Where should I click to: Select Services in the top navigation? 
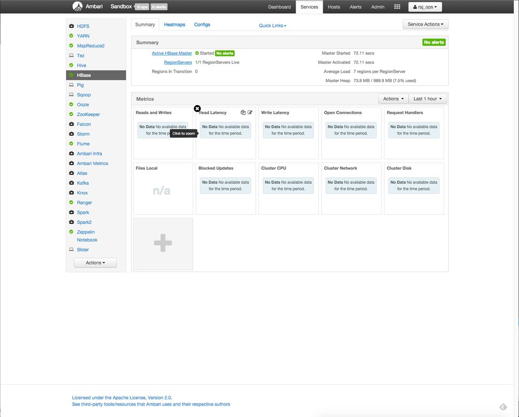coord(309,7)
